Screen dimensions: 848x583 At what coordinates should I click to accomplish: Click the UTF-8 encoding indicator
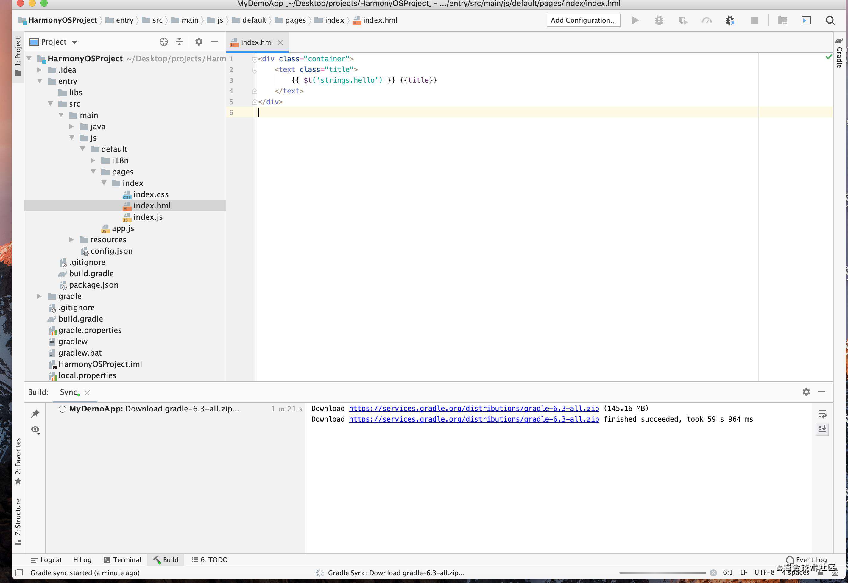[764, 572]
